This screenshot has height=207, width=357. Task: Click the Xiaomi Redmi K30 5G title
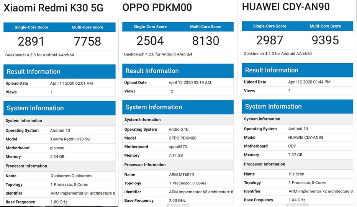pyautogui.click(x=54, y=8)
